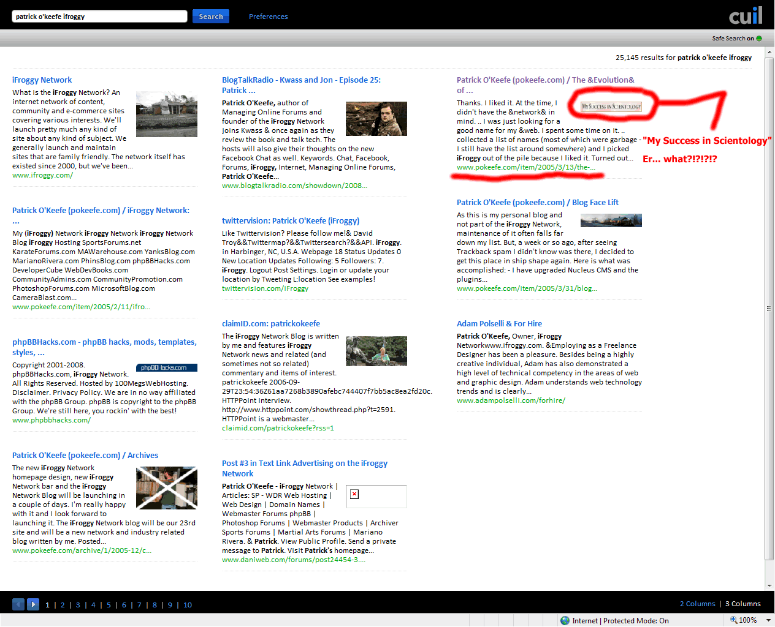
Task: Open claimid.com/patrickokeefe?rss=1 URL
Action: [278, 428]
